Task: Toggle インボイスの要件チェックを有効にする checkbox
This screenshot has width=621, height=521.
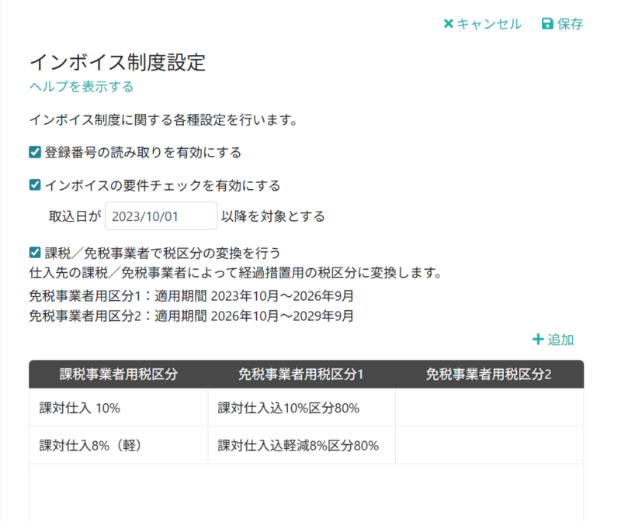Action: pyautogui.click(x=35, y=185)
